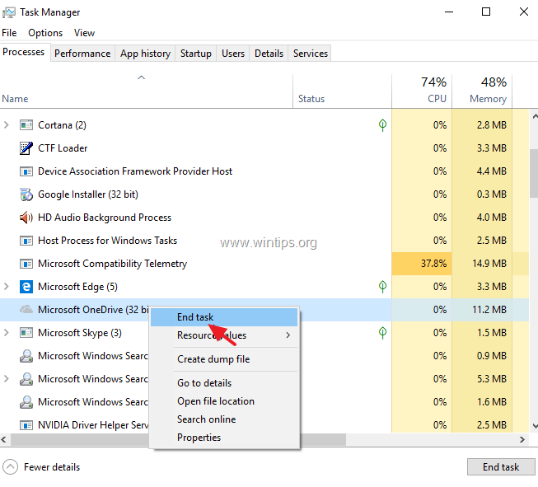Viewport: 538px width, 487px height.
Task: Select the Processes tab
Action: pos(24,52)
